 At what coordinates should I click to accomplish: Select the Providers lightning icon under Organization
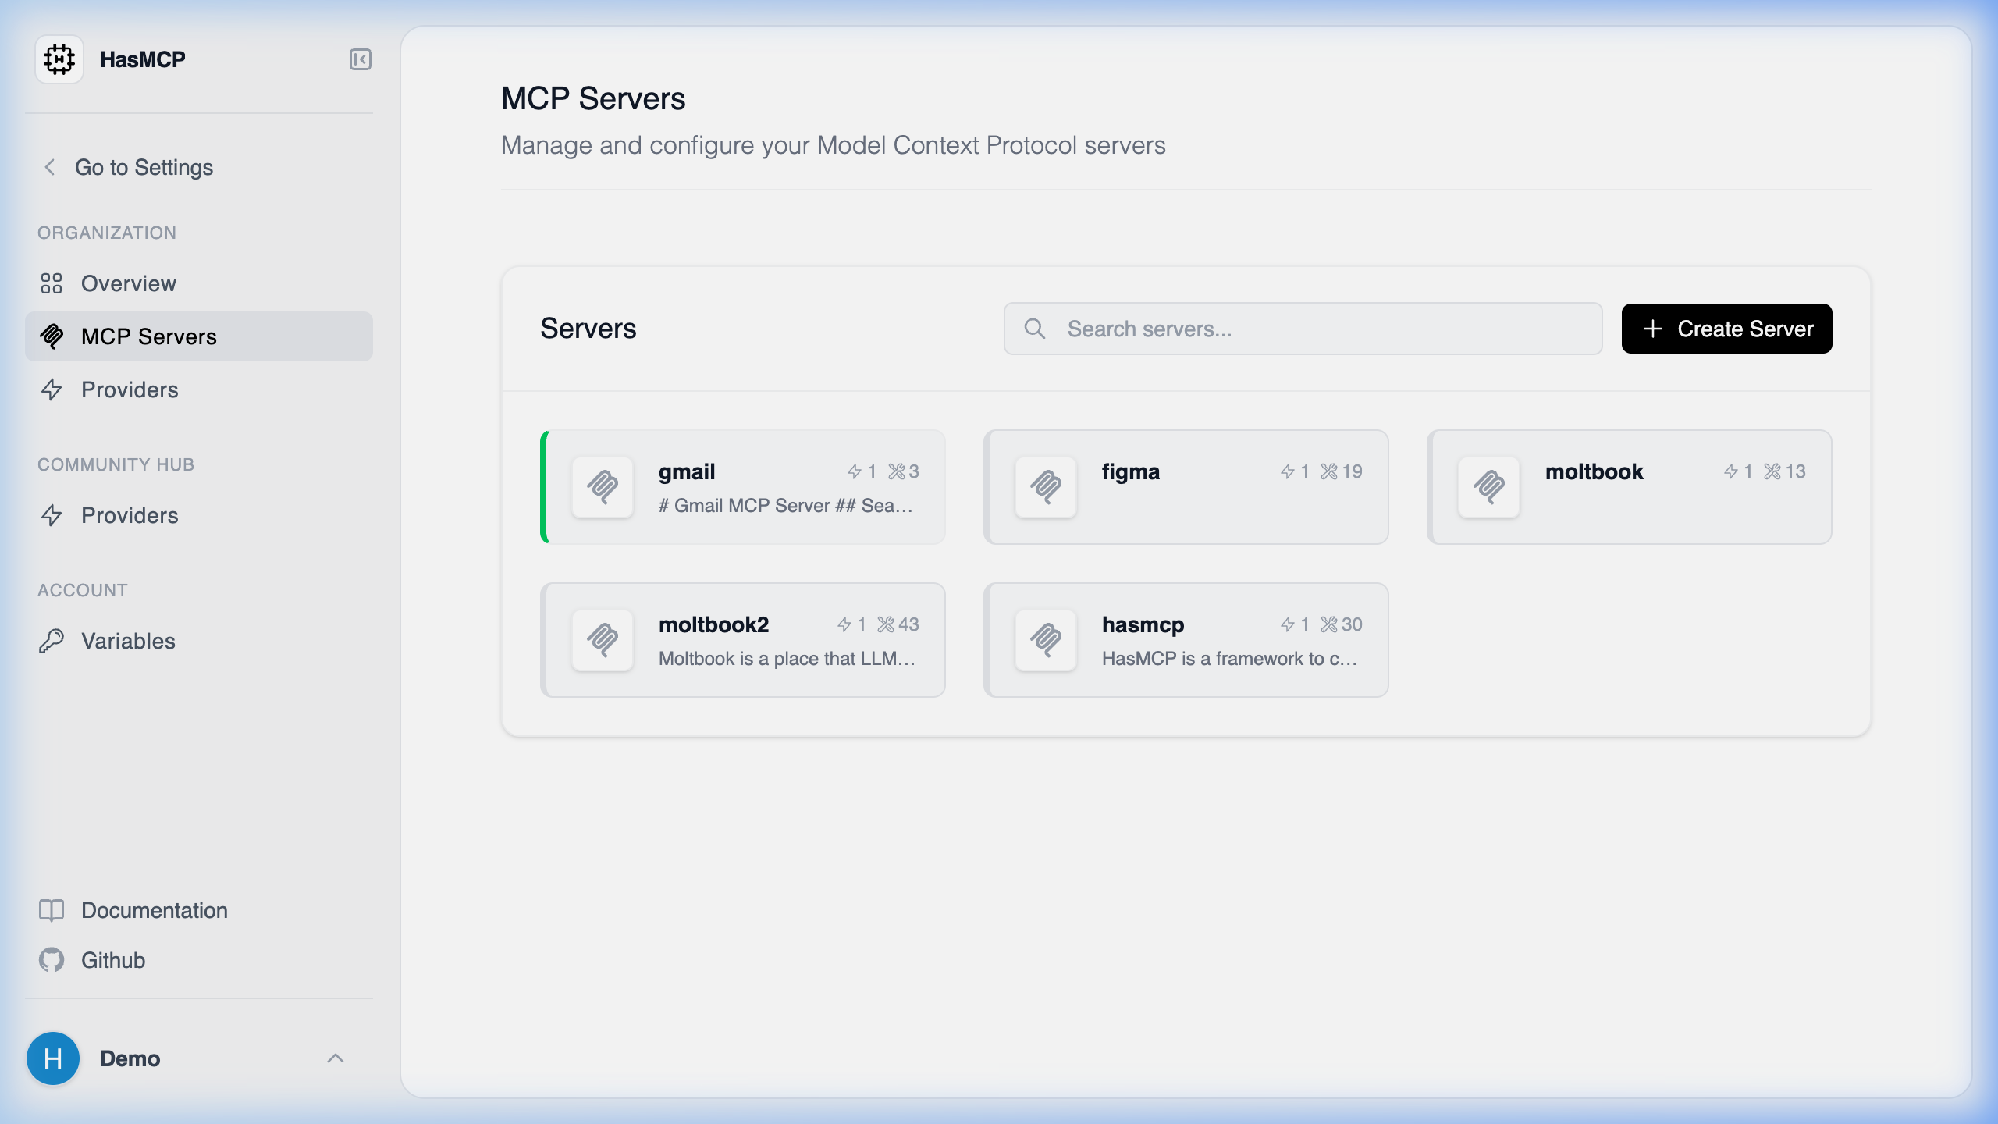point(52,389)
